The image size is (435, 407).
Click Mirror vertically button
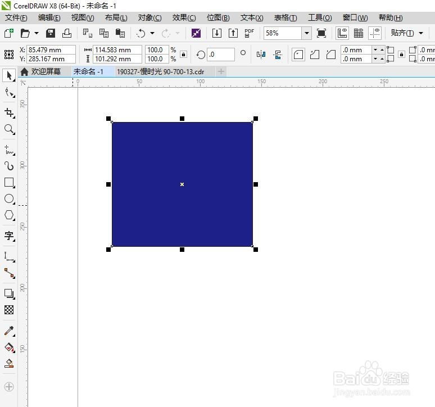tap(278, 55)
